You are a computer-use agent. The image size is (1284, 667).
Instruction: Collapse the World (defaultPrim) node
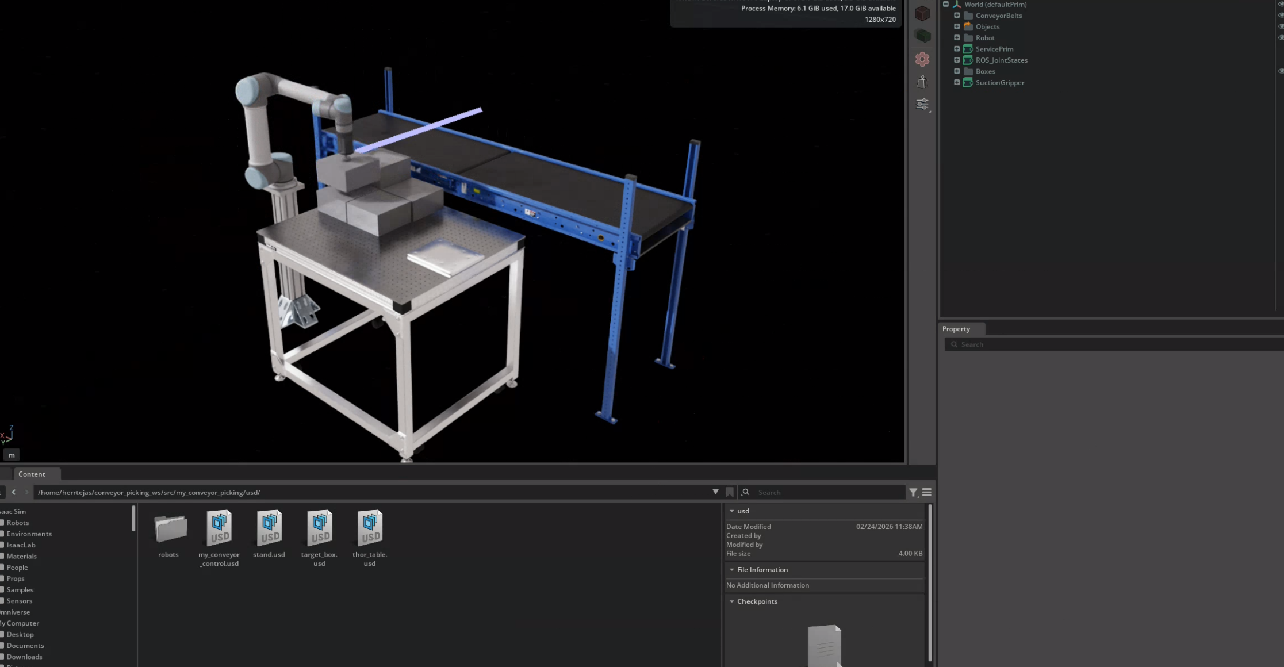pos(945,4)
